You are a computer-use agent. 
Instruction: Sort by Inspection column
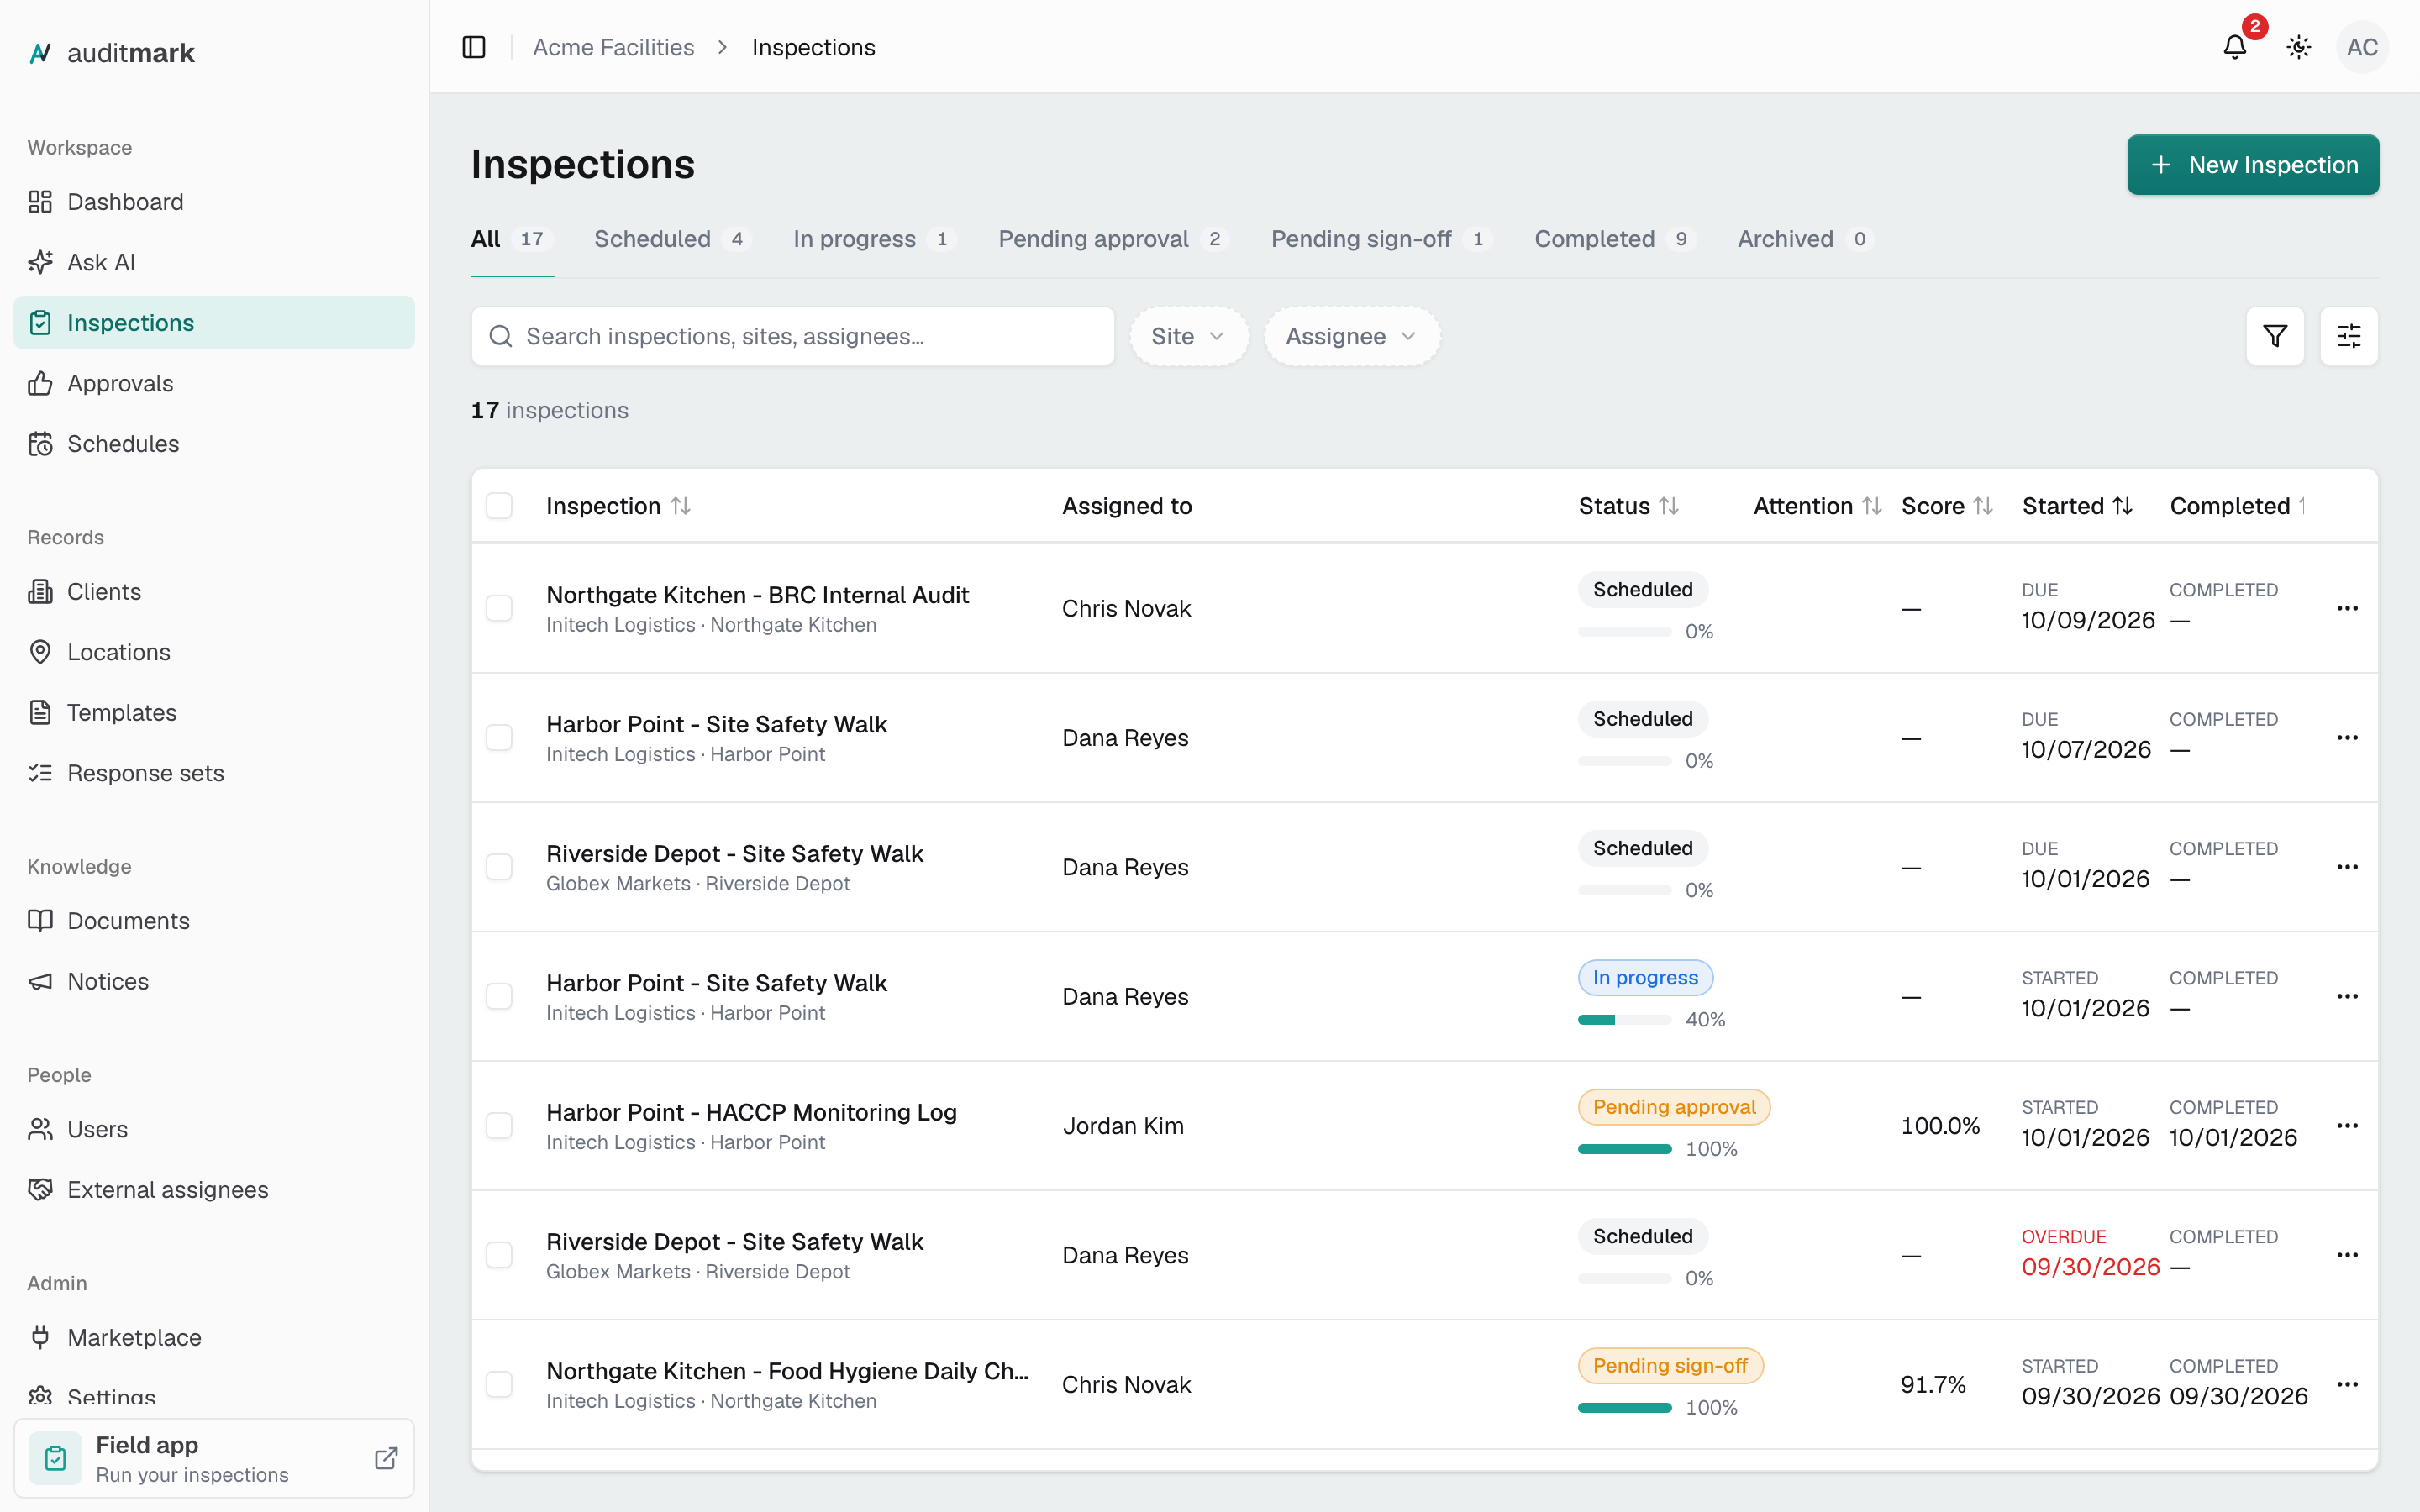click(x=618, y=506)
